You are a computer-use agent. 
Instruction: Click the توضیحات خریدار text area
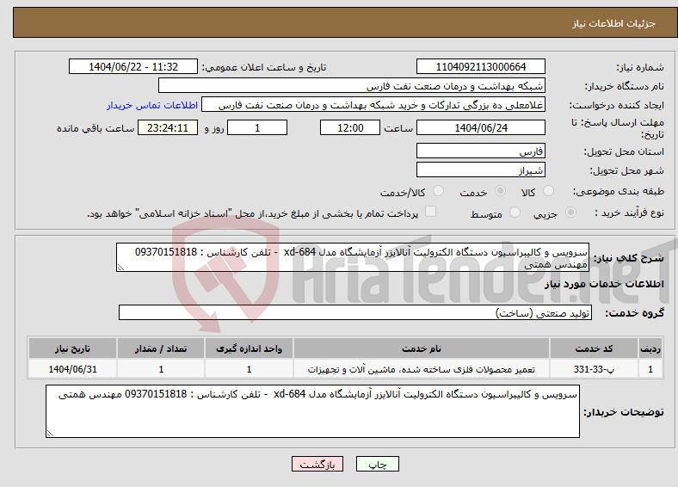tap(312, 411)
